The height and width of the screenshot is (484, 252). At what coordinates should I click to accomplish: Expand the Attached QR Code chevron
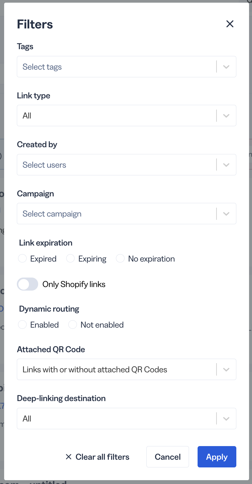tap(226, 370)
